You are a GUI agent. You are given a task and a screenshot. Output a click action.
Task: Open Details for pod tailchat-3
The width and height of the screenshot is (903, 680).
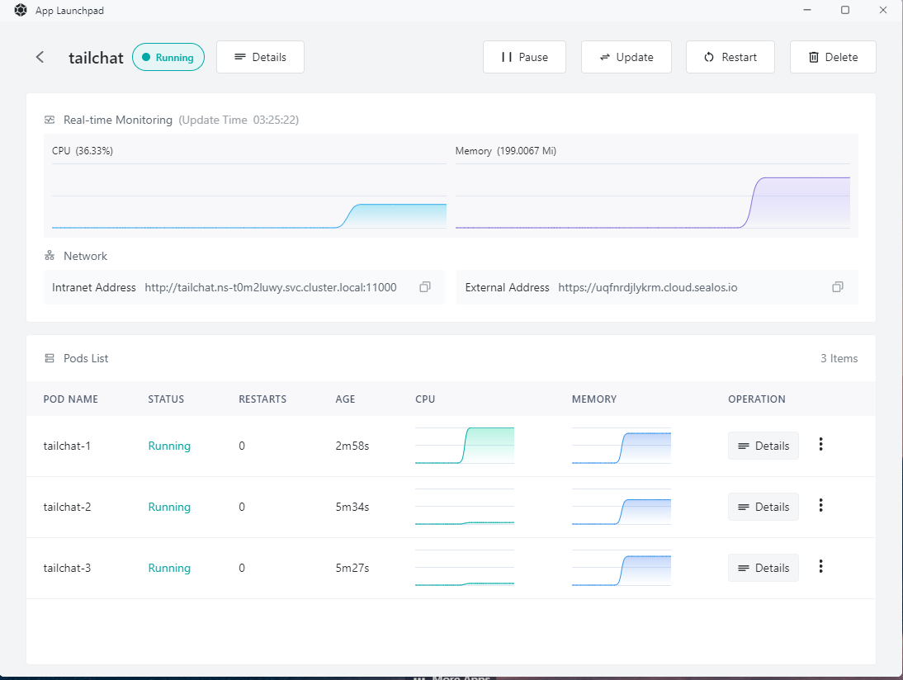(x=763, y=568)
